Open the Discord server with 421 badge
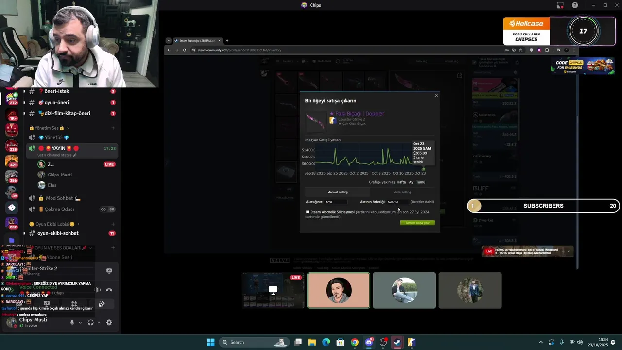Screen dimensions: 622x350 (x=12, y=160)
